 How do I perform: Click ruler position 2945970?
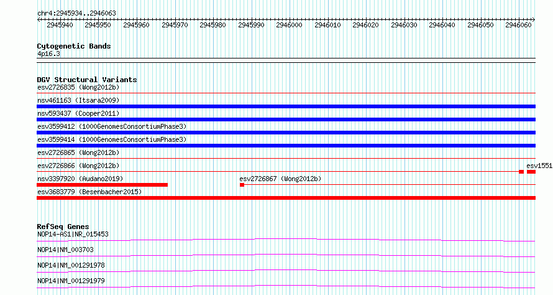point(175,25)
